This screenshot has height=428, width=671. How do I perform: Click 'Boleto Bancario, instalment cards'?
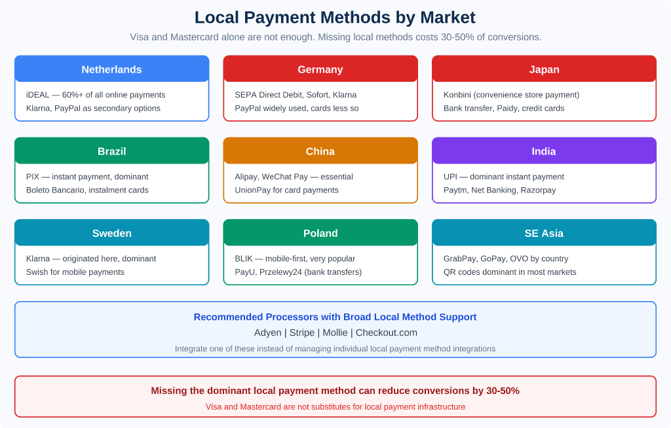click(x=87, y=190)
